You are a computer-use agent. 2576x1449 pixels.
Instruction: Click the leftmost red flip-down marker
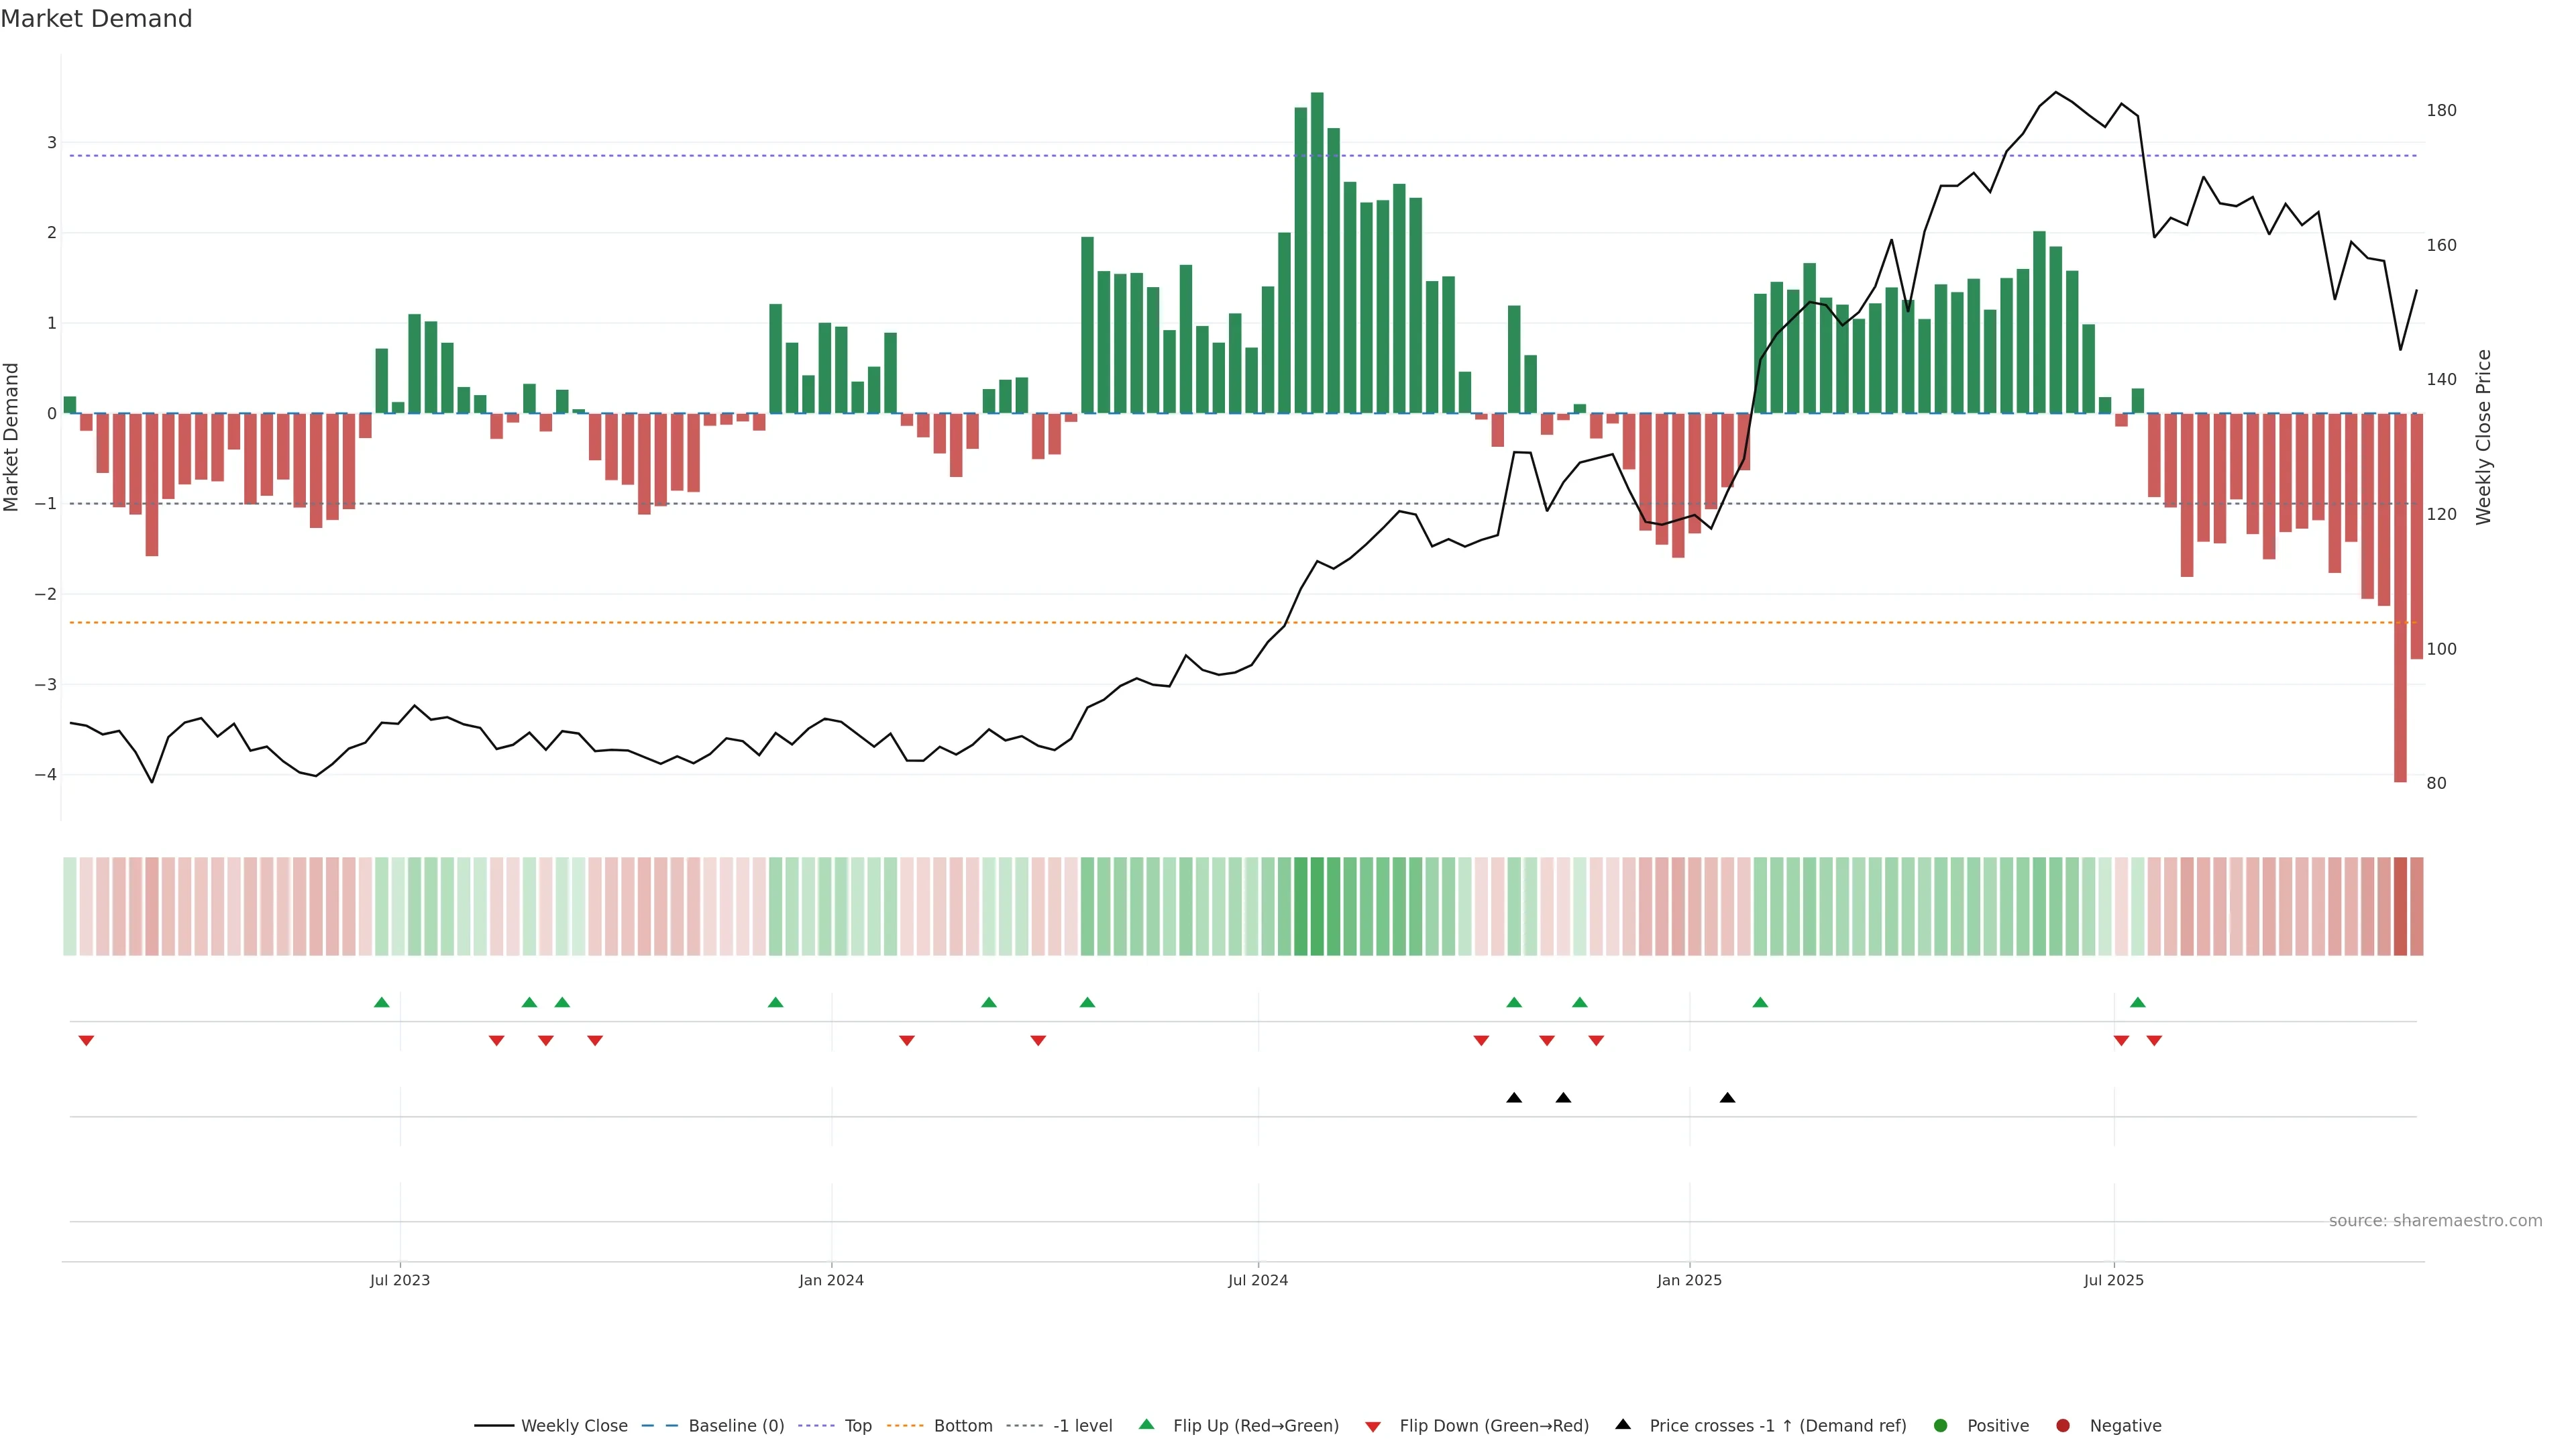(x=86, y=1041)
